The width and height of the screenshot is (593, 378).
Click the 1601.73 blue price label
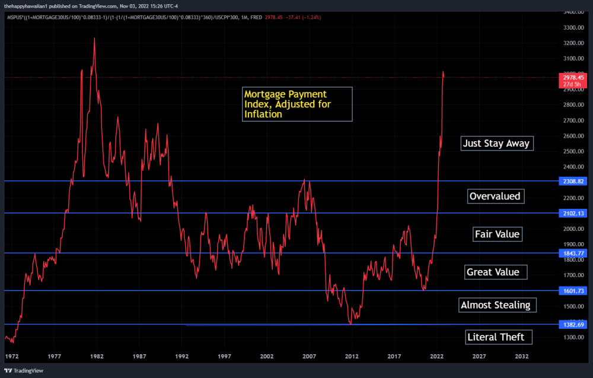pyautogui.click(x=573, y=291)
